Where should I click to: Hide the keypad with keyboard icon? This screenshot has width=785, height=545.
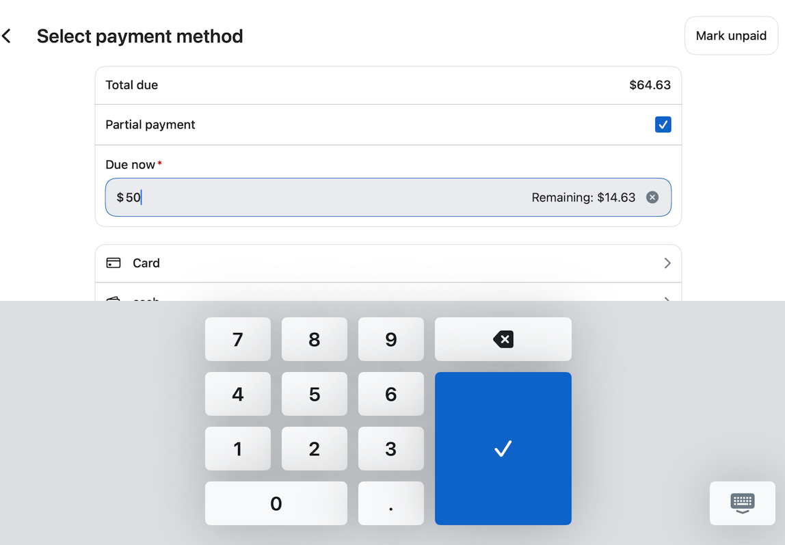pyautogui.click(x=743, y=503)
